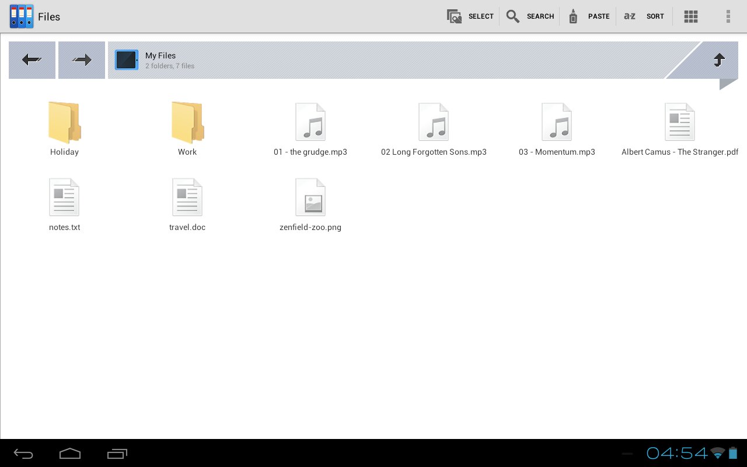Navigate forward with the right arrow button
The width and height of the screenshot is (747, 467).
tap(82, 60)
